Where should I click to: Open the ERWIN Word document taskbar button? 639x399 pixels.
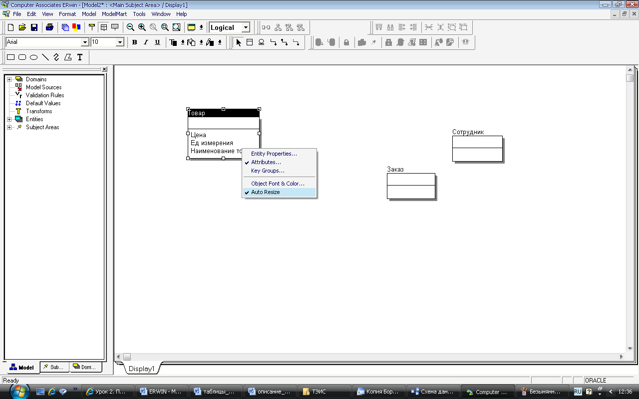click(161, 392)
